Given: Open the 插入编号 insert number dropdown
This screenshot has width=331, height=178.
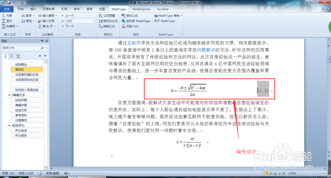Looking at the screenshot, I should (x=47, y=16).
